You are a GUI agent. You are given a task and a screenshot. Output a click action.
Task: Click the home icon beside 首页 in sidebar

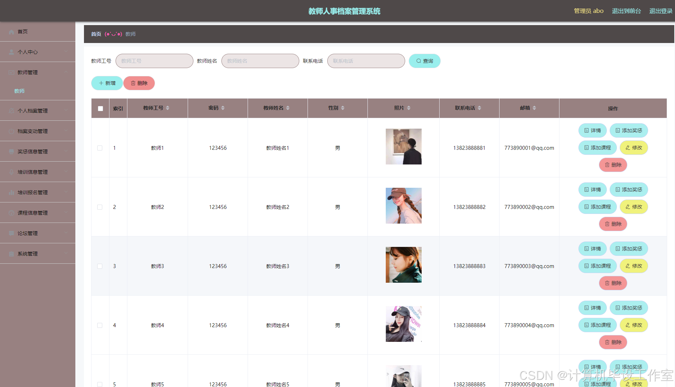pyautogui.click(x=11, y=32)
